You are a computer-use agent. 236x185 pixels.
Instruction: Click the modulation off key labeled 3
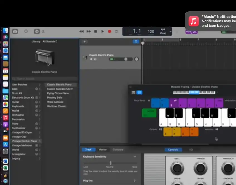(x=173, y=103)
